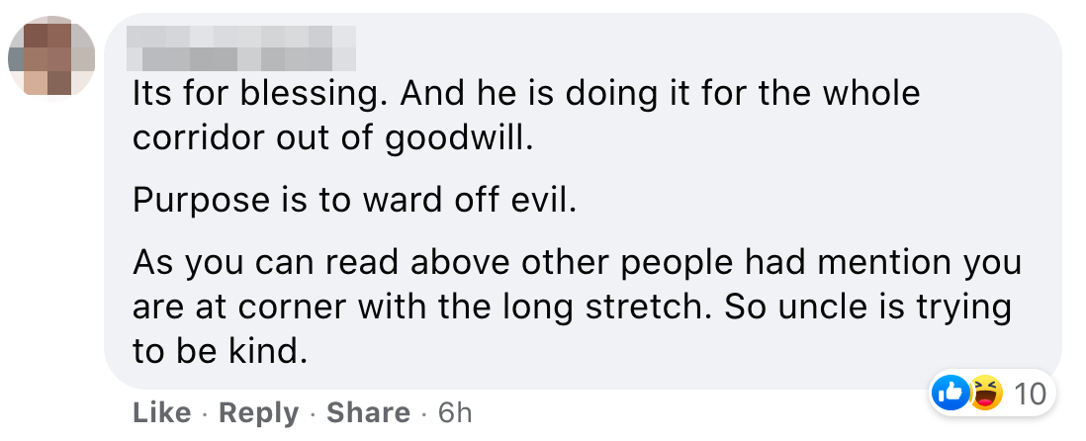The image size is (1086, 441).
Task: Share this comment
Action: [x=368, y=412]
